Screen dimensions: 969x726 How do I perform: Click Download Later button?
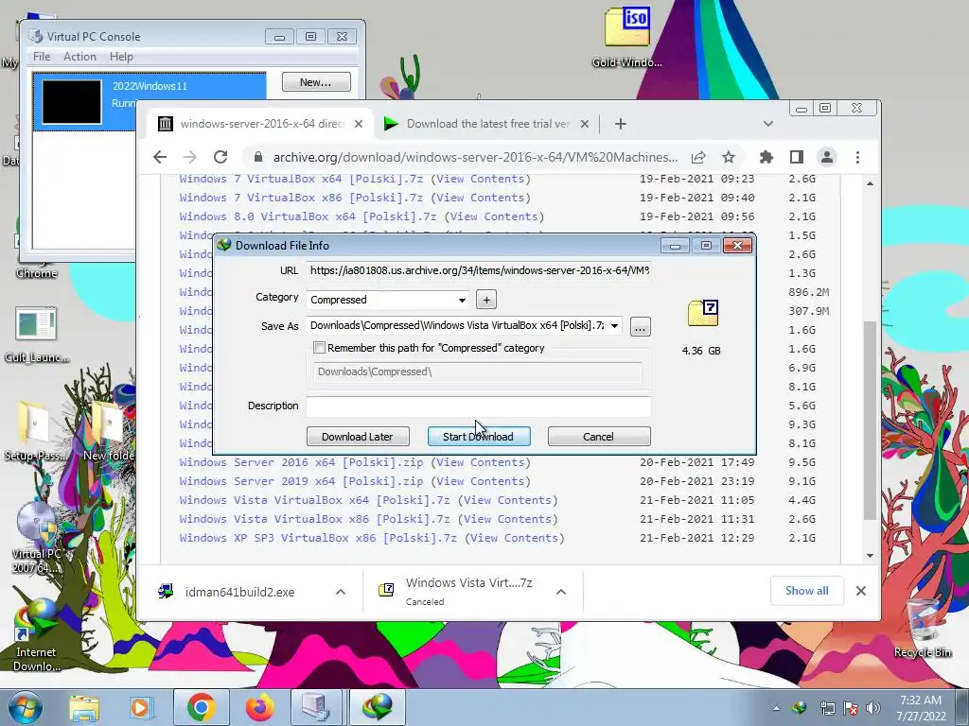tap(358, 437)
